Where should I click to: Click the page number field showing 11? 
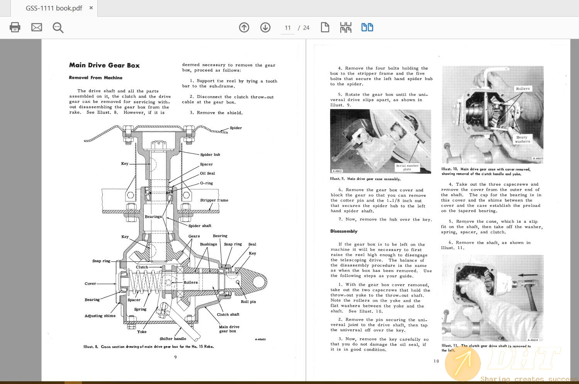pyautogui.click(x=288, y=28)
